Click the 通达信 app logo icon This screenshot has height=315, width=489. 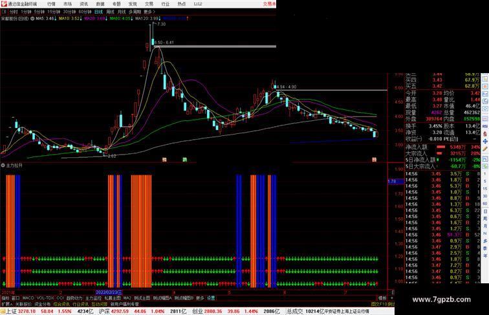point(4,4)
